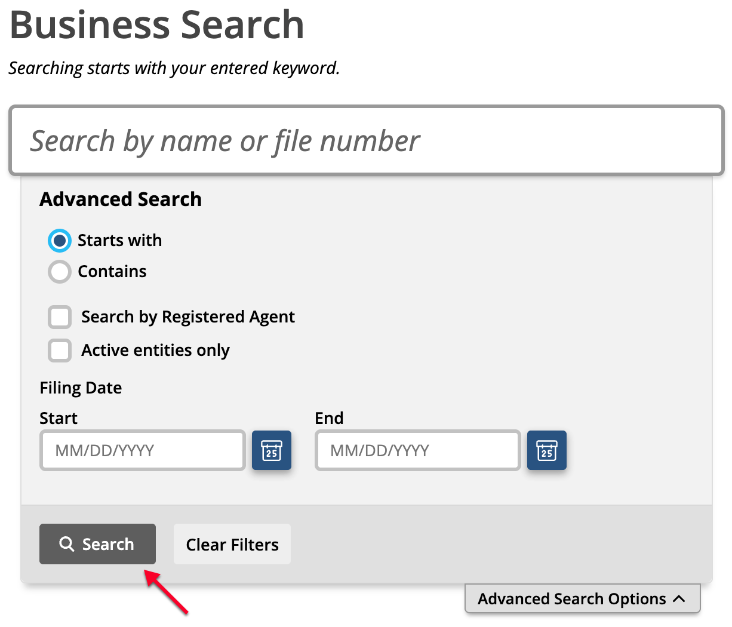Click the Starts with label text

pyautogui.click(x=120, y=240)
